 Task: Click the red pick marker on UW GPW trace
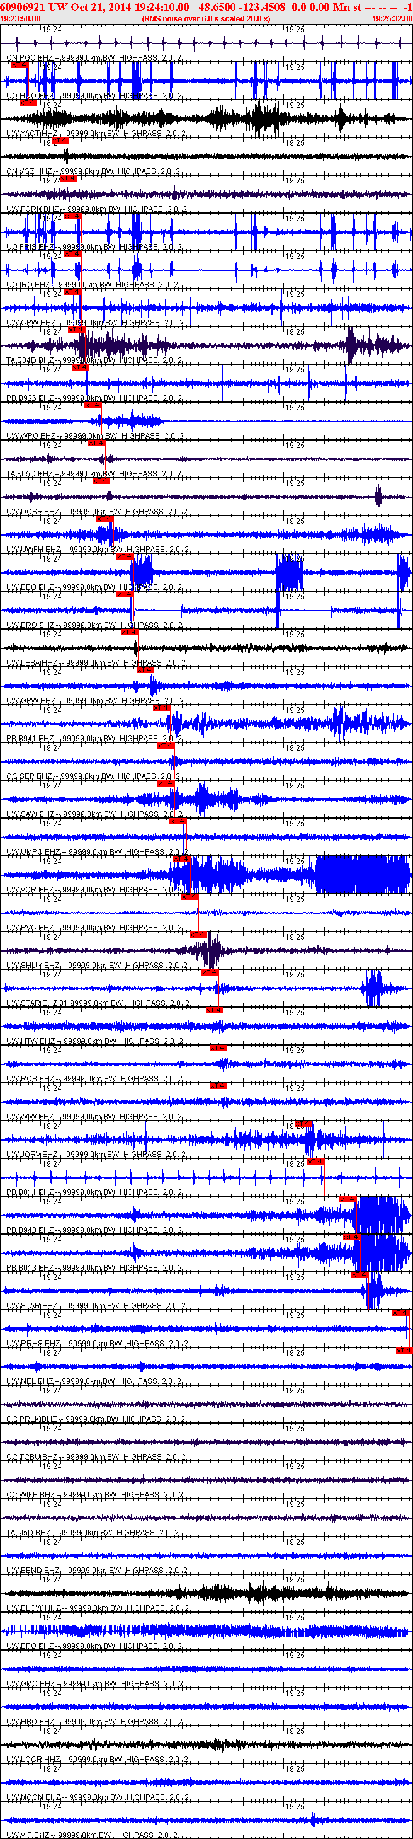coord(144,671)
